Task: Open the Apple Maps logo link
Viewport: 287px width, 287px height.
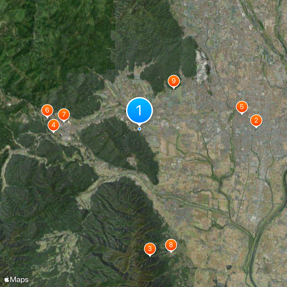Action: [x=17, y=280]
